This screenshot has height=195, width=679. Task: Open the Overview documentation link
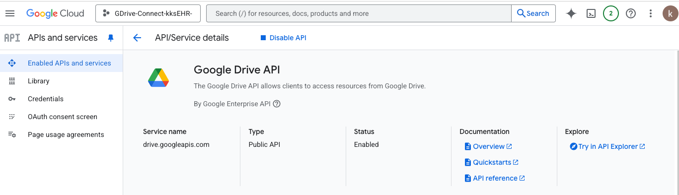(488, 146)
